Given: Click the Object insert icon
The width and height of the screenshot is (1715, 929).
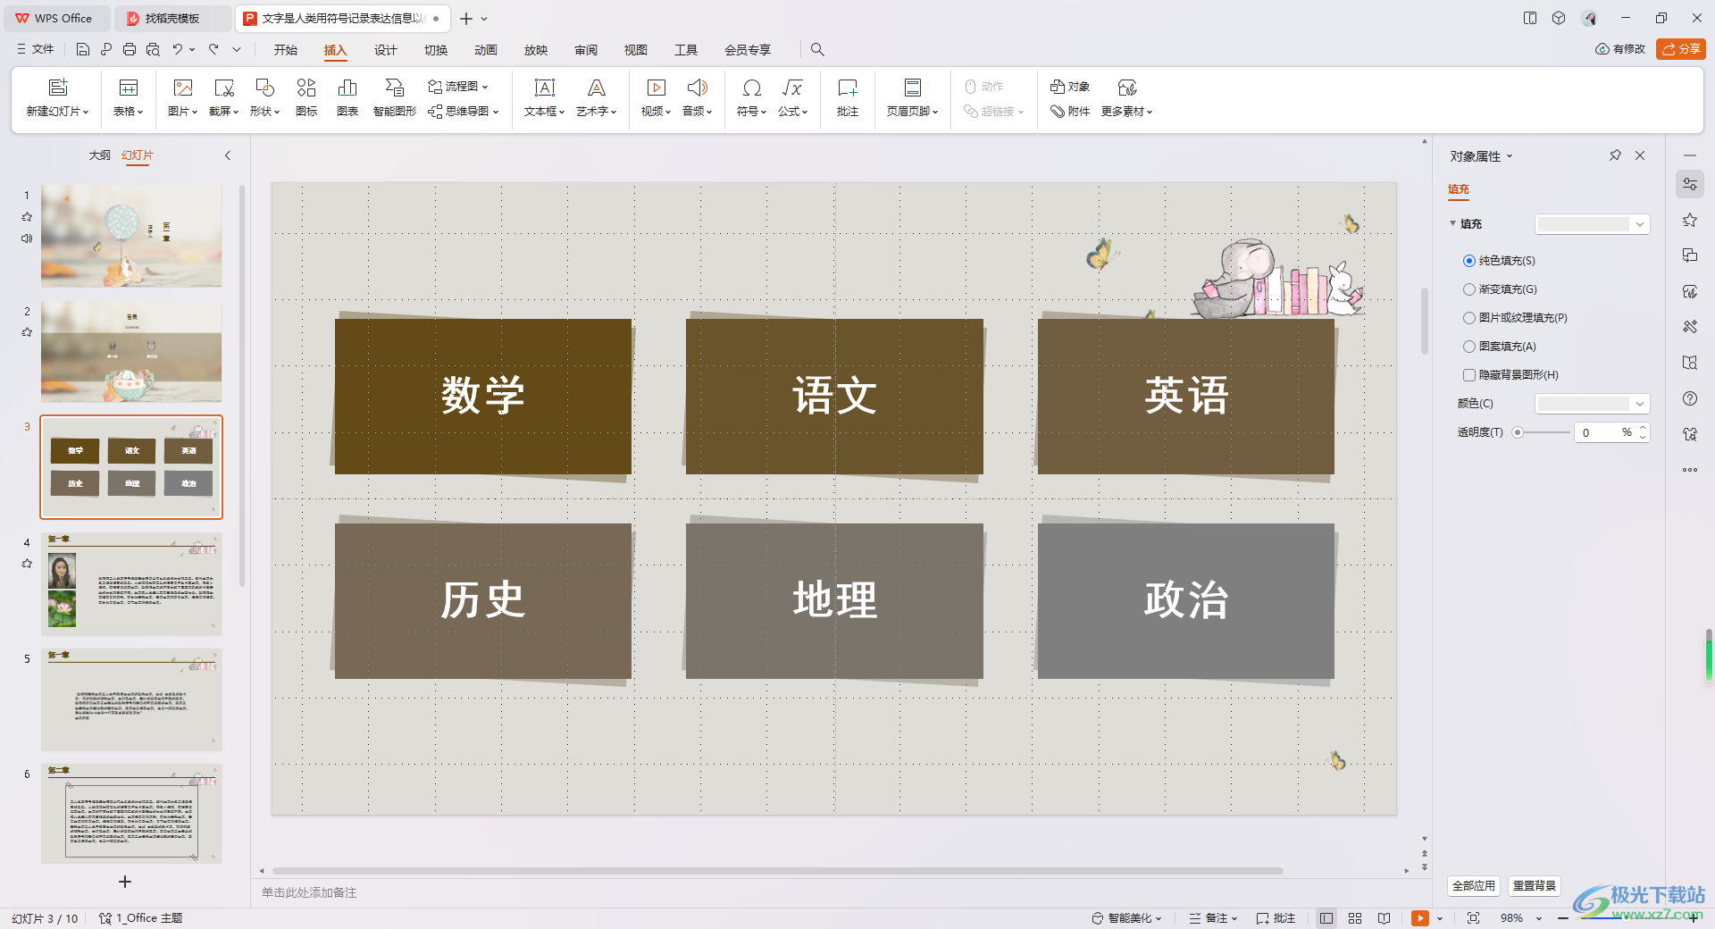Looking at the screenshot, I should (1058, 87).
